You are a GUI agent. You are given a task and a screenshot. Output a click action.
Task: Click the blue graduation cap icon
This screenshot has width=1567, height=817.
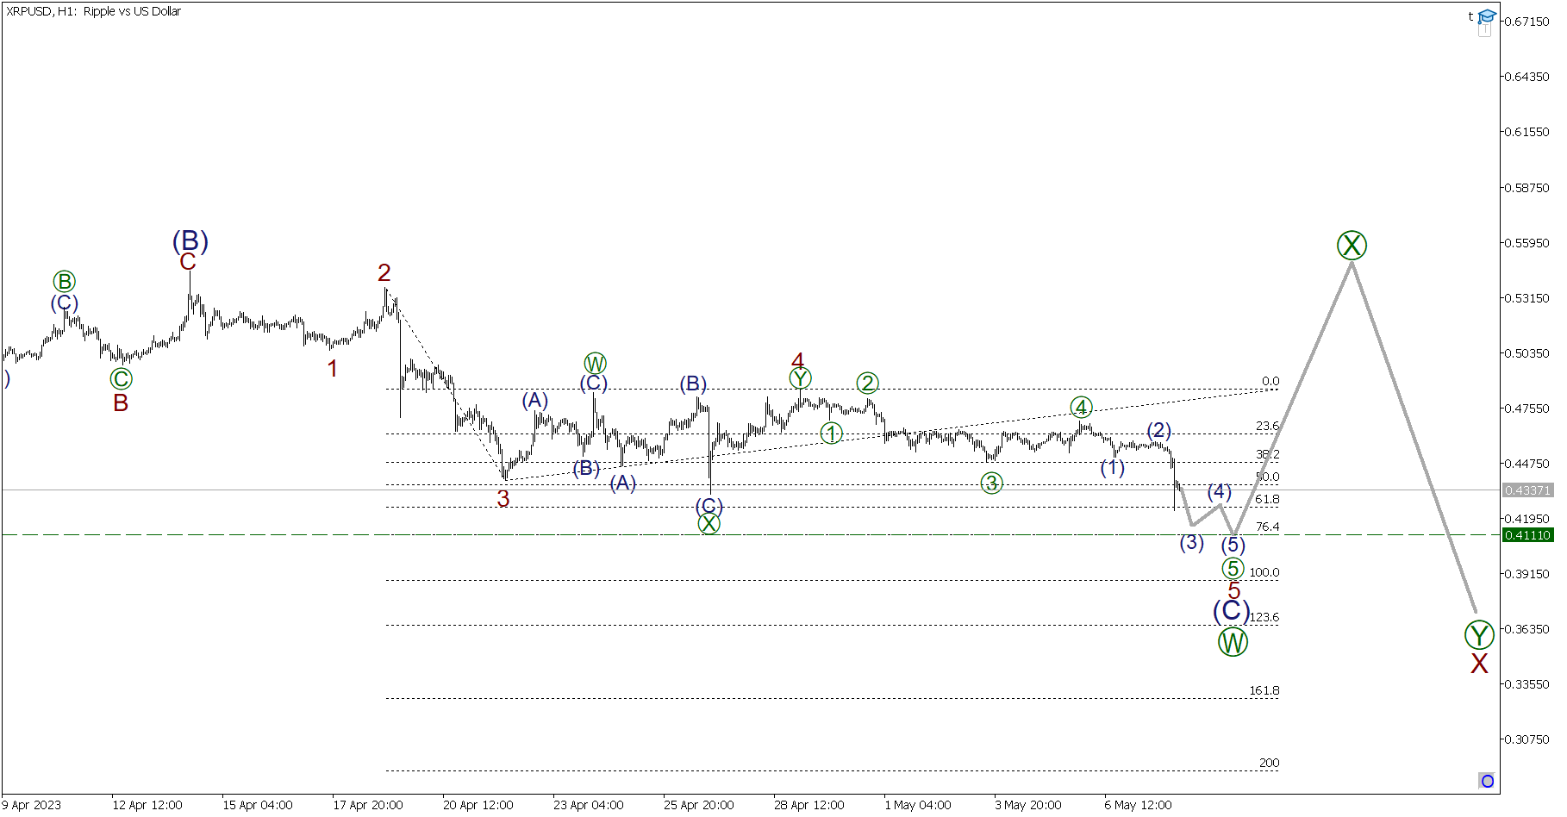[x=1486, y=16]
